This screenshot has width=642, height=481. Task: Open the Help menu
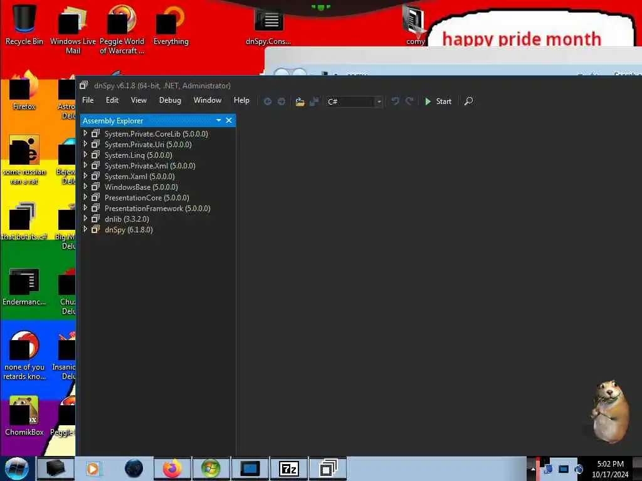pyautogui.click(x=241, y=100)
